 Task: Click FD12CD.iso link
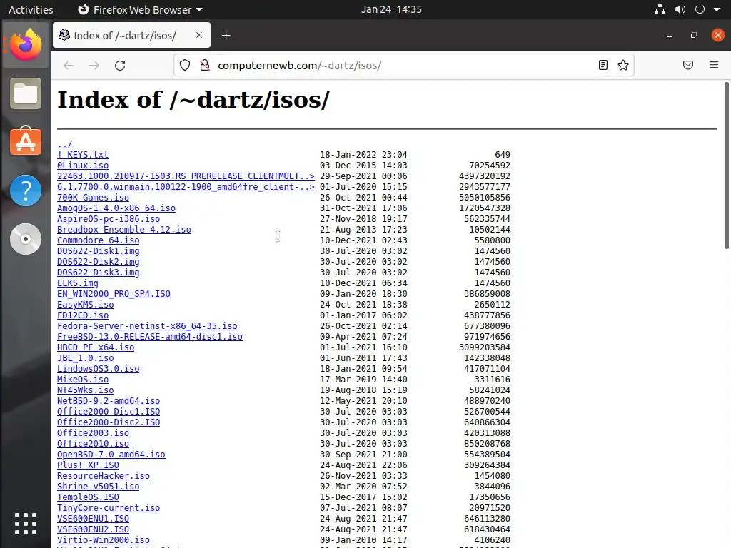pos(83,315)
